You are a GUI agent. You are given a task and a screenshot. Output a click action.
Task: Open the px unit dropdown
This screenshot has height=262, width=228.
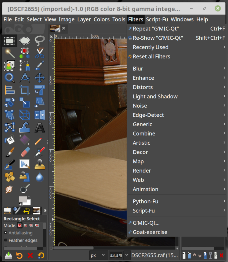[x=98, y=255]
